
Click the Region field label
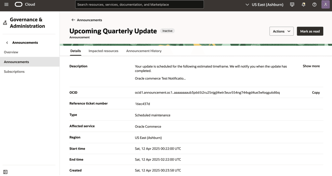75,137
